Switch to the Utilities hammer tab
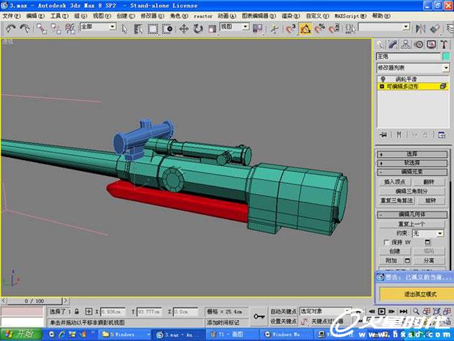Viewport: 454px width, 341px height. pos(444,44)
